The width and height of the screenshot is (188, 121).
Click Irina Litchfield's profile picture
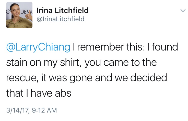click(x=19, y=15)
